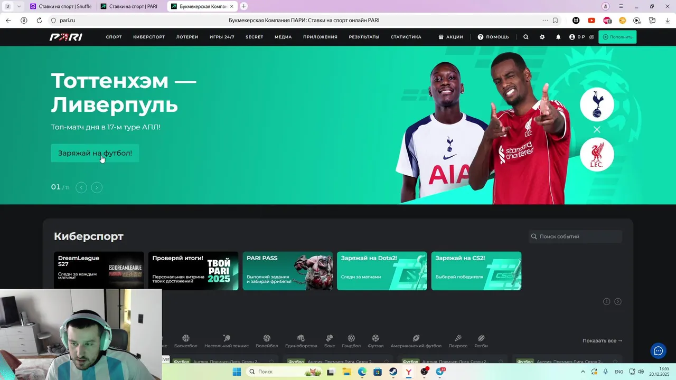Open notifications bell icon
Image resolution: width=676 pixels, height=380 pixels.
(558, 37)
